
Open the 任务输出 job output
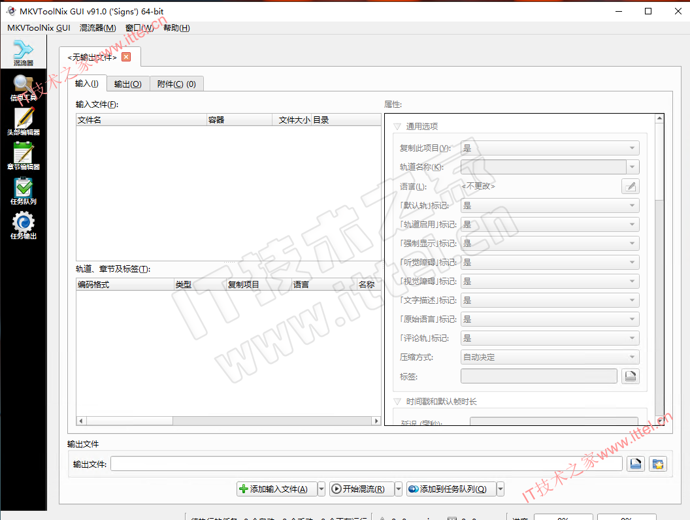point(24,226)
